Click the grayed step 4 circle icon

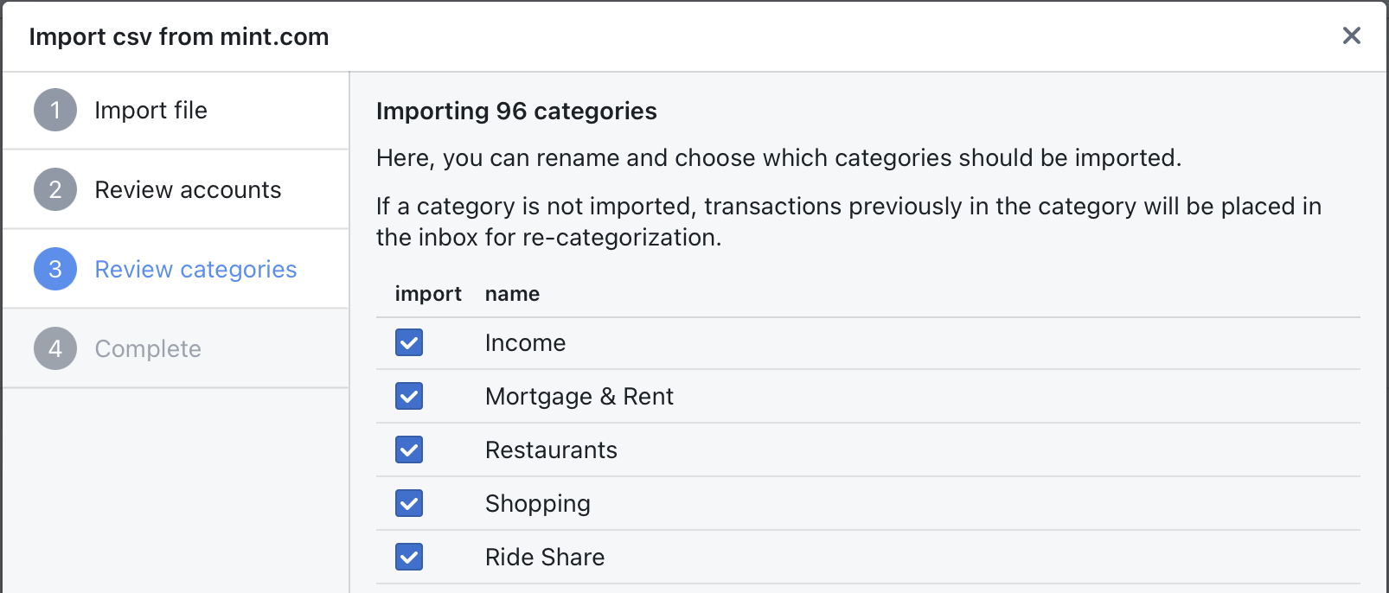pyautogui.click(x=54, y=348)
